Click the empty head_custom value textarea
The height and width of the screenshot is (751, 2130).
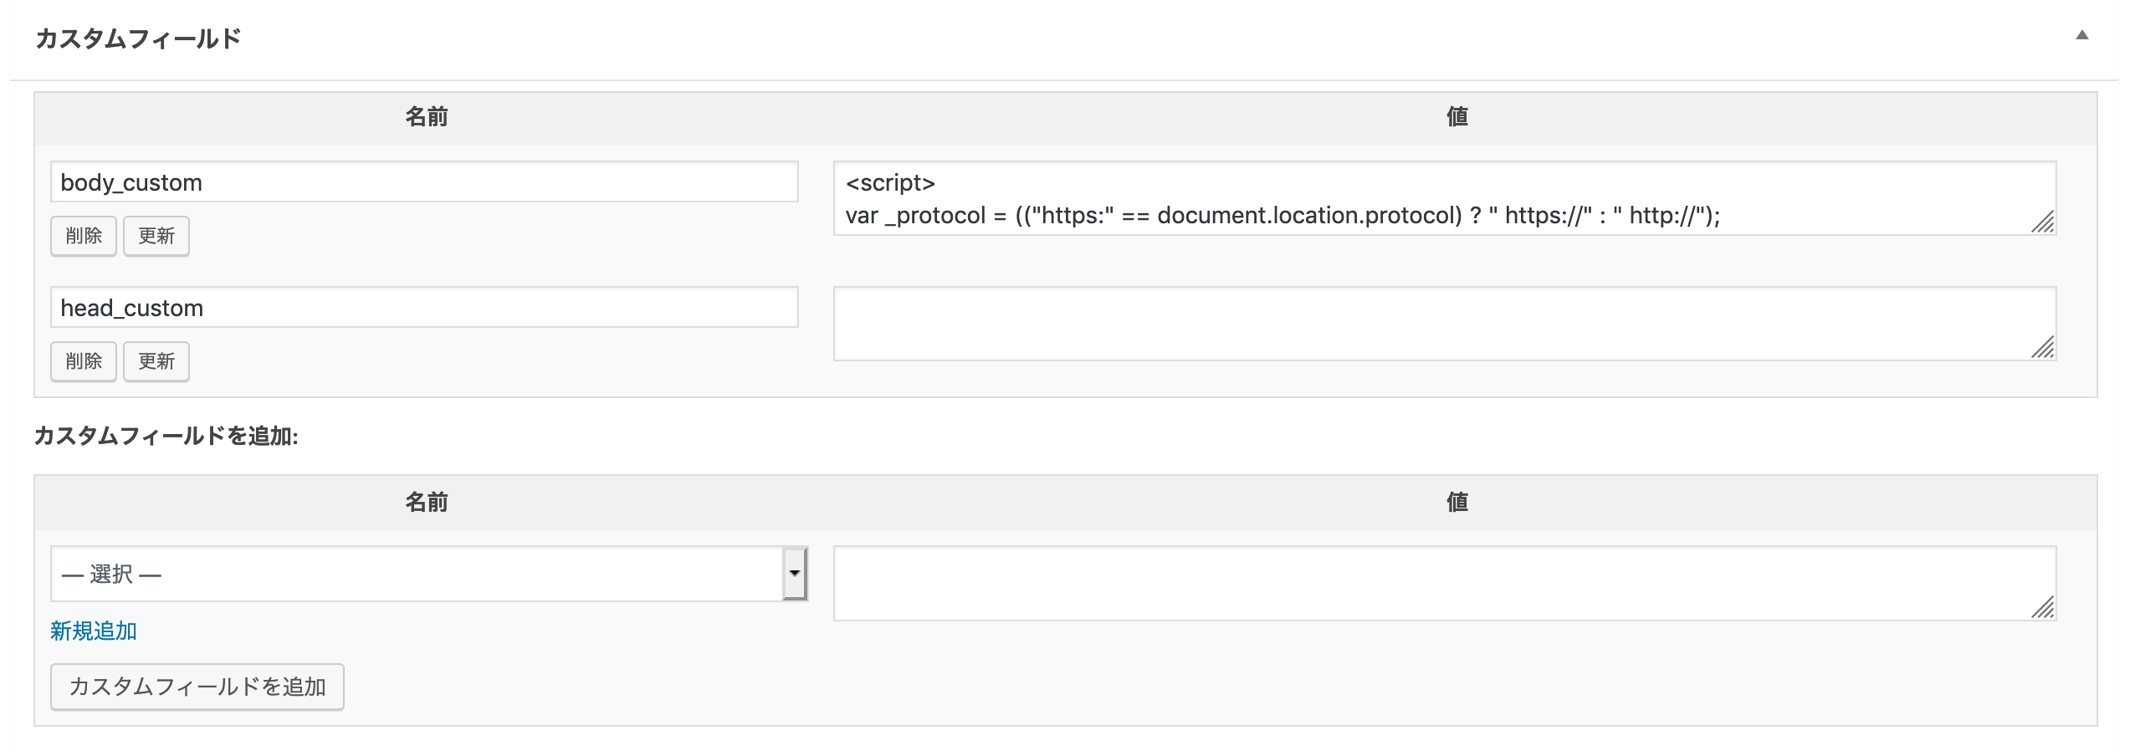click(x=1445, y=324)
